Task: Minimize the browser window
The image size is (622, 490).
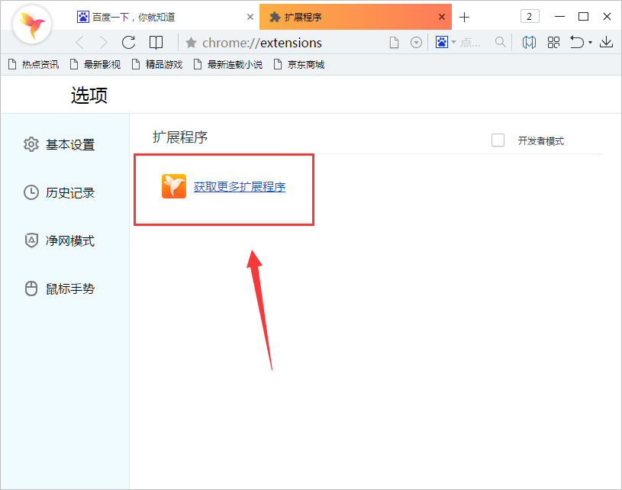Action: click(559, 16)
